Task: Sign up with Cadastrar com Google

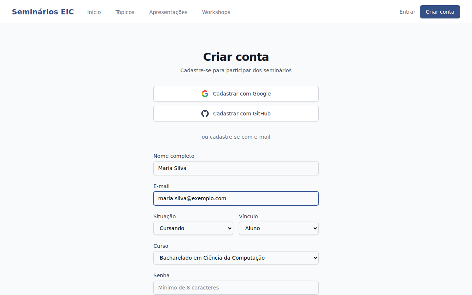Action: click(x=236, y=94)
